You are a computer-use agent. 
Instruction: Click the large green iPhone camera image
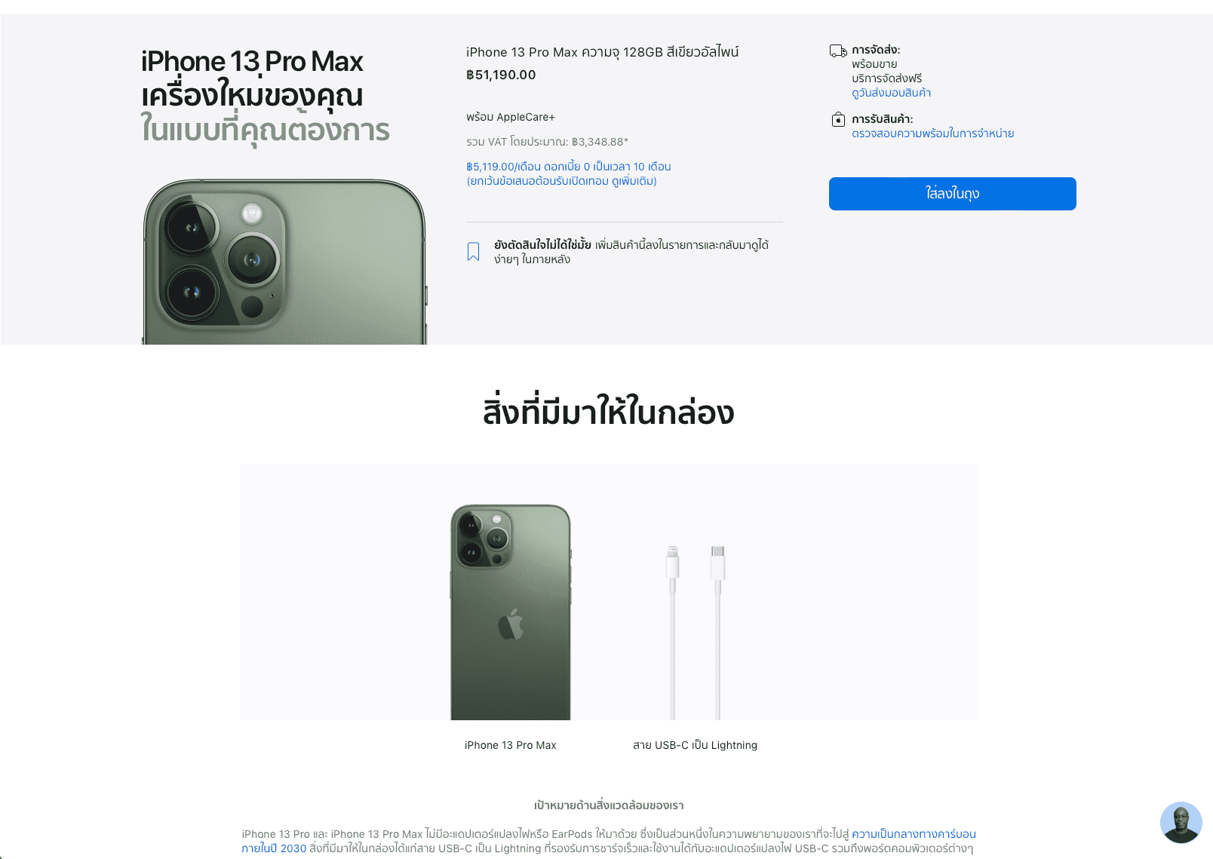click(284, 262)
